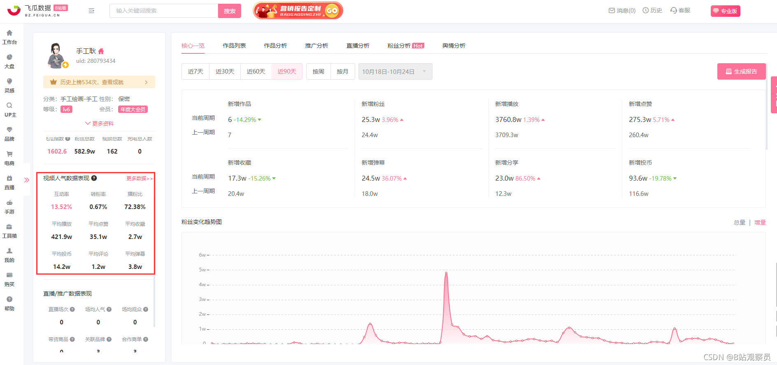Open 客服 customer service headset

tap(680, 11)
